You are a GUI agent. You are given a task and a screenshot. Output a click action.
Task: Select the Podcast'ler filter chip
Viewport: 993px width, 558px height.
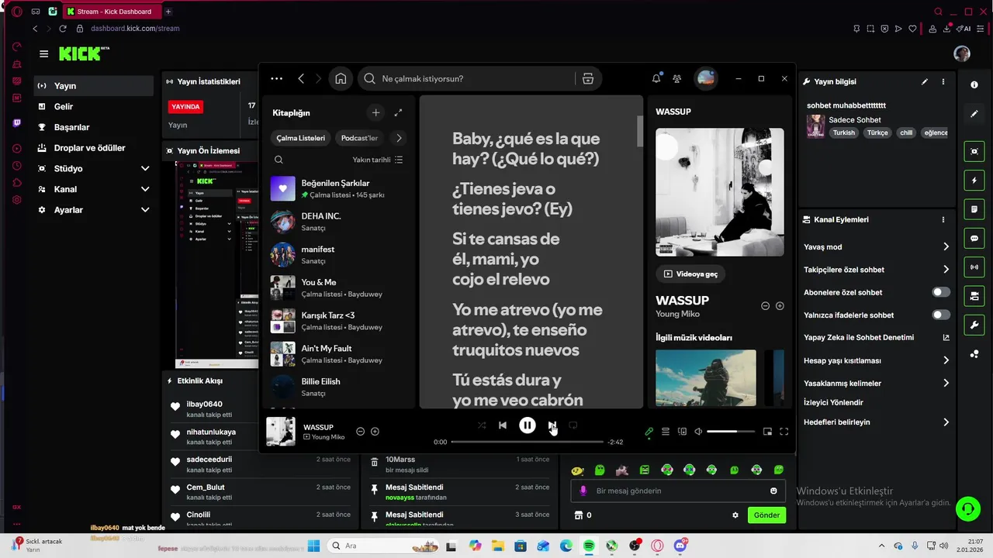(360, 138)
